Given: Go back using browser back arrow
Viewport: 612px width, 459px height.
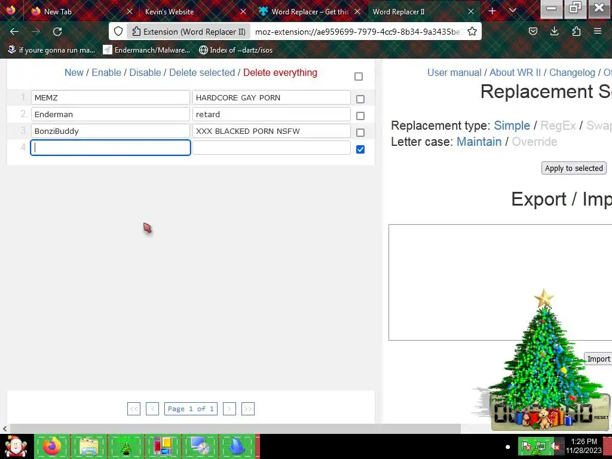Looking at the screenshot, I should point(14,32).
